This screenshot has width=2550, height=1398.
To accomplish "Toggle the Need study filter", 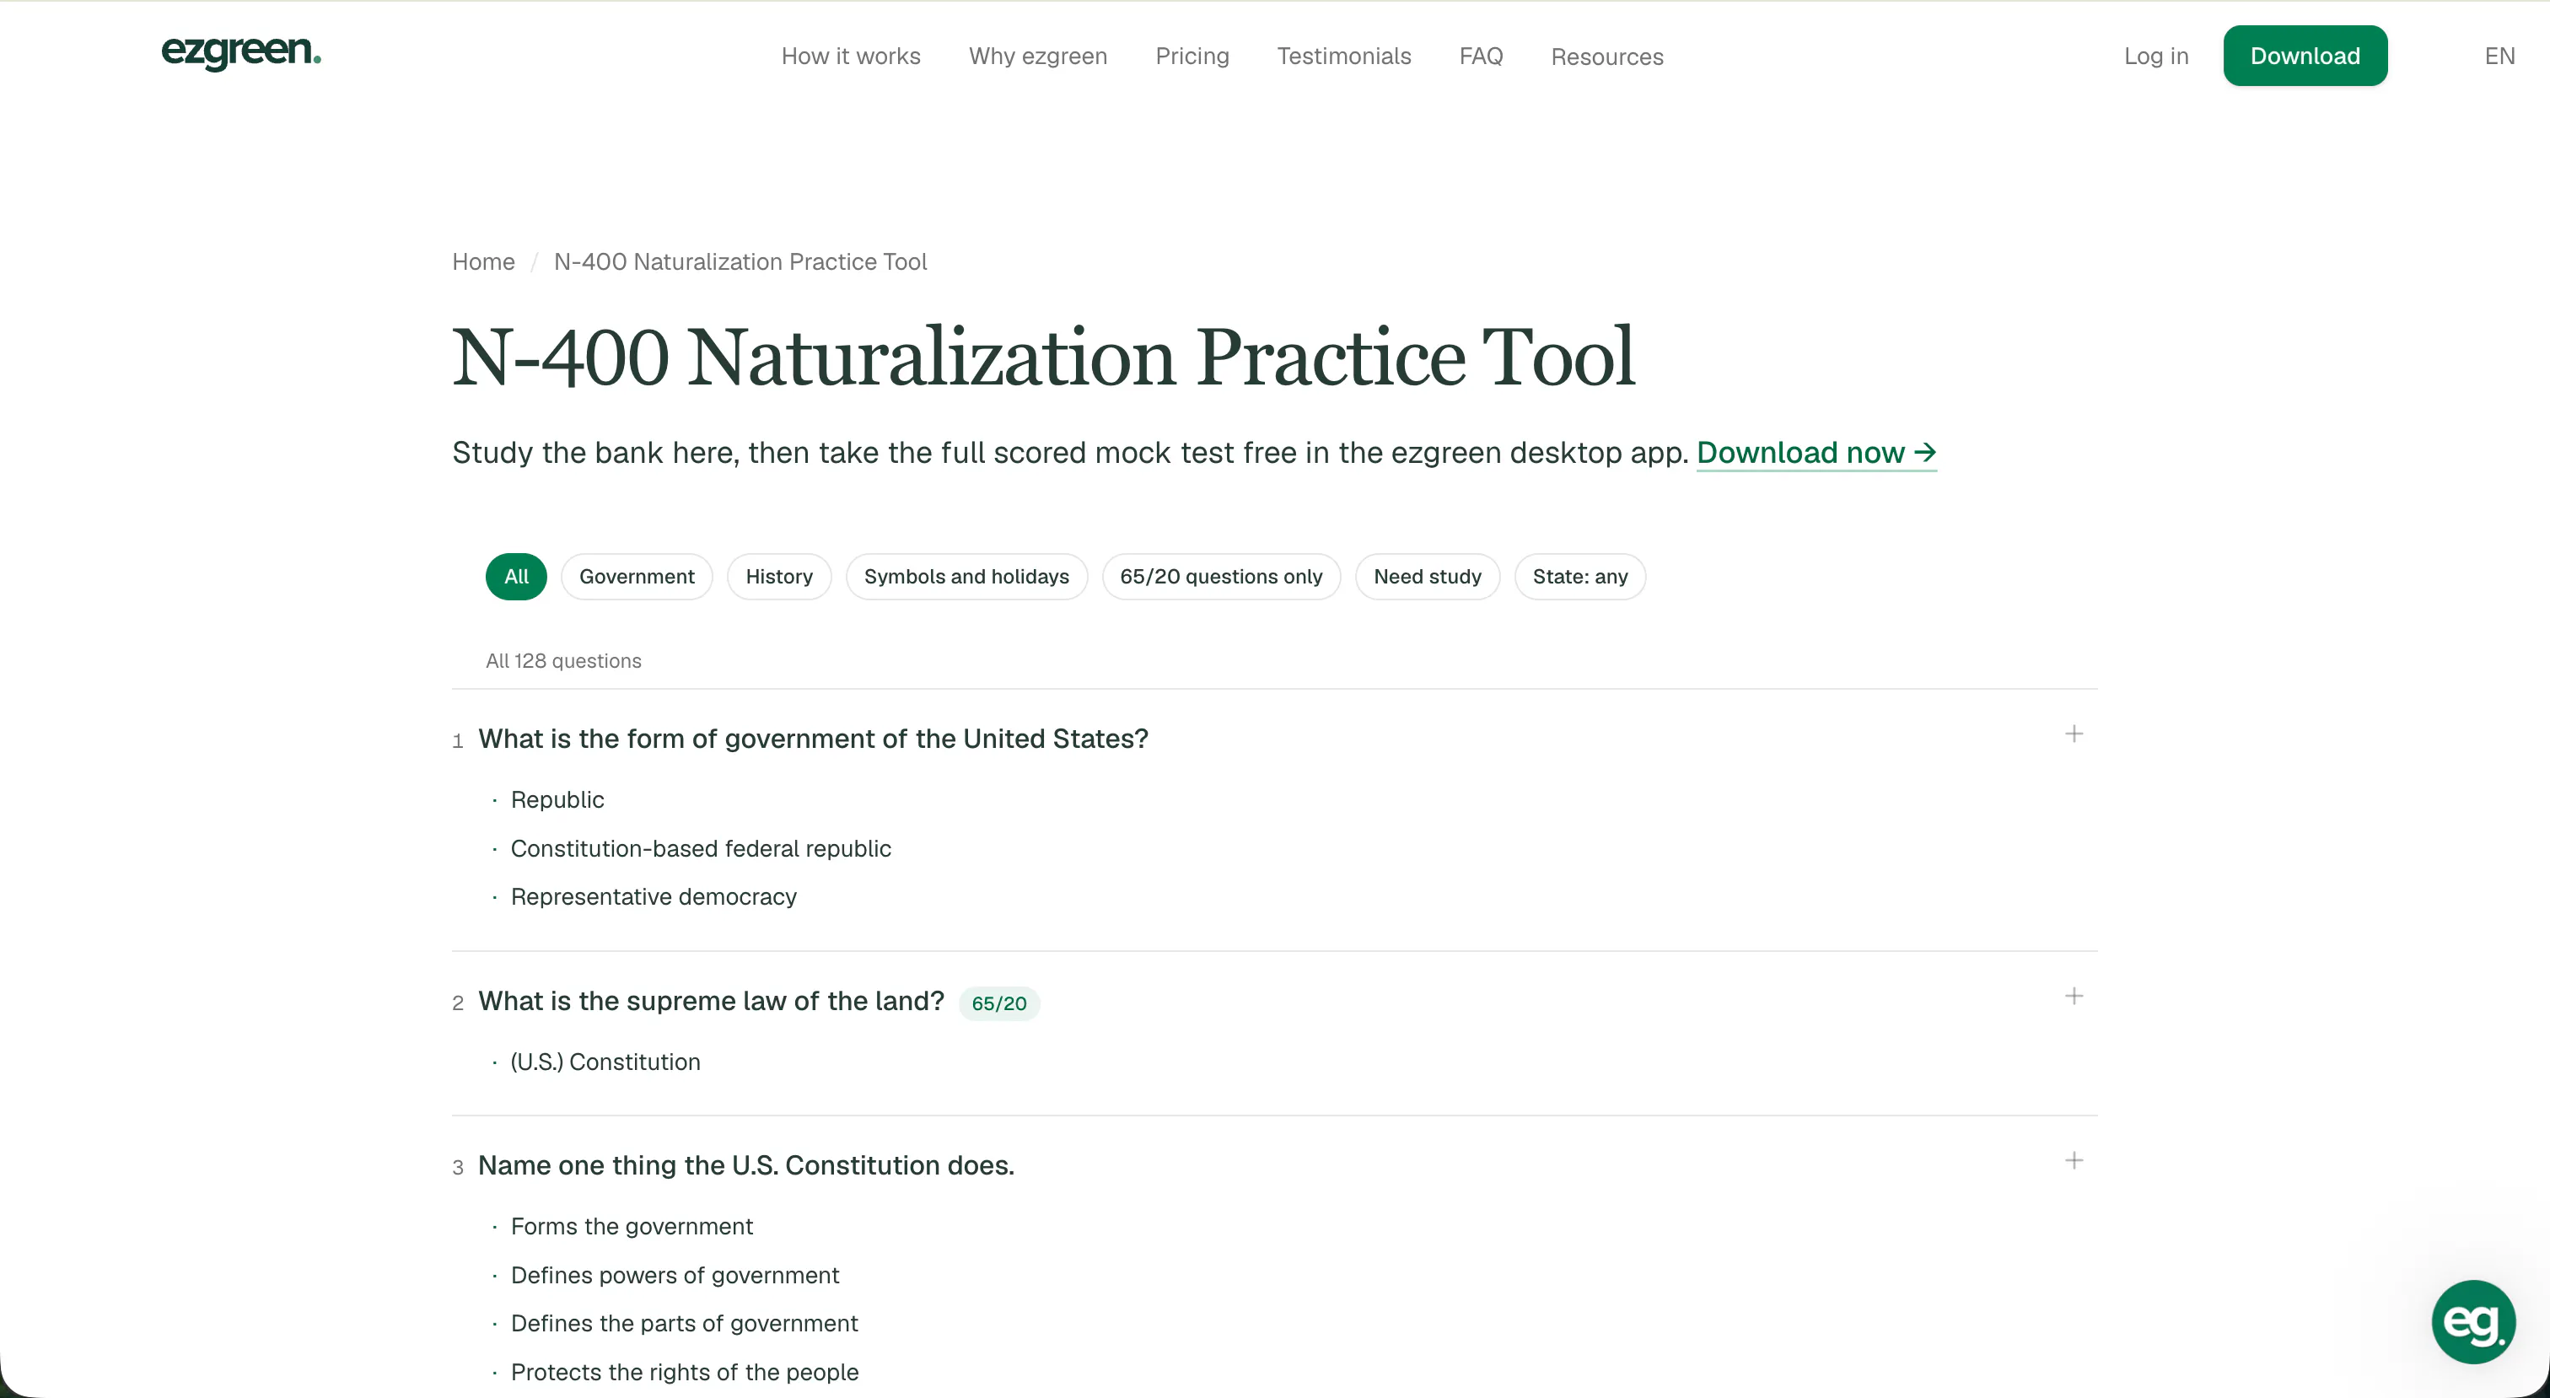I will [1428, 576].
